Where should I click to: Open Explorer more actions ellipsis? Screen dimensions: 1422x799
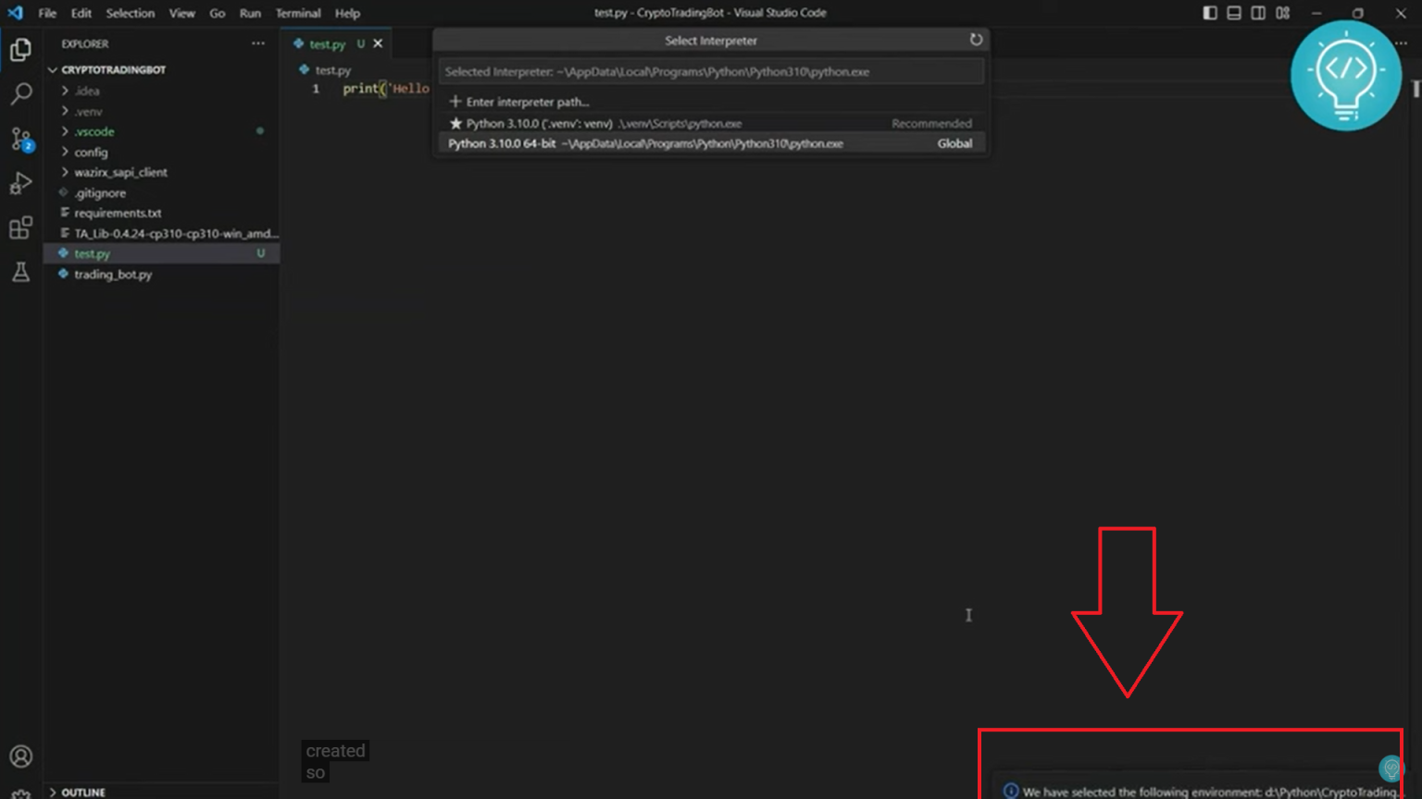[x=256, y=43]
